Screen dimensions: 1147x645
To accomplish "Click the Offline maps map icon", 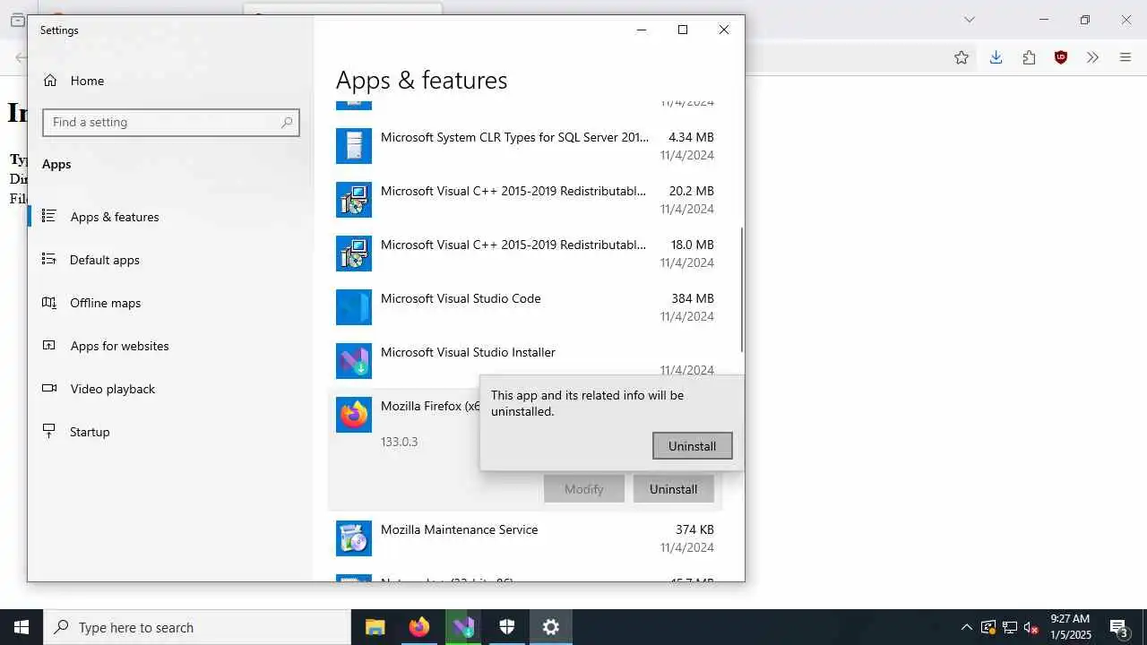I will pos(49,302).
